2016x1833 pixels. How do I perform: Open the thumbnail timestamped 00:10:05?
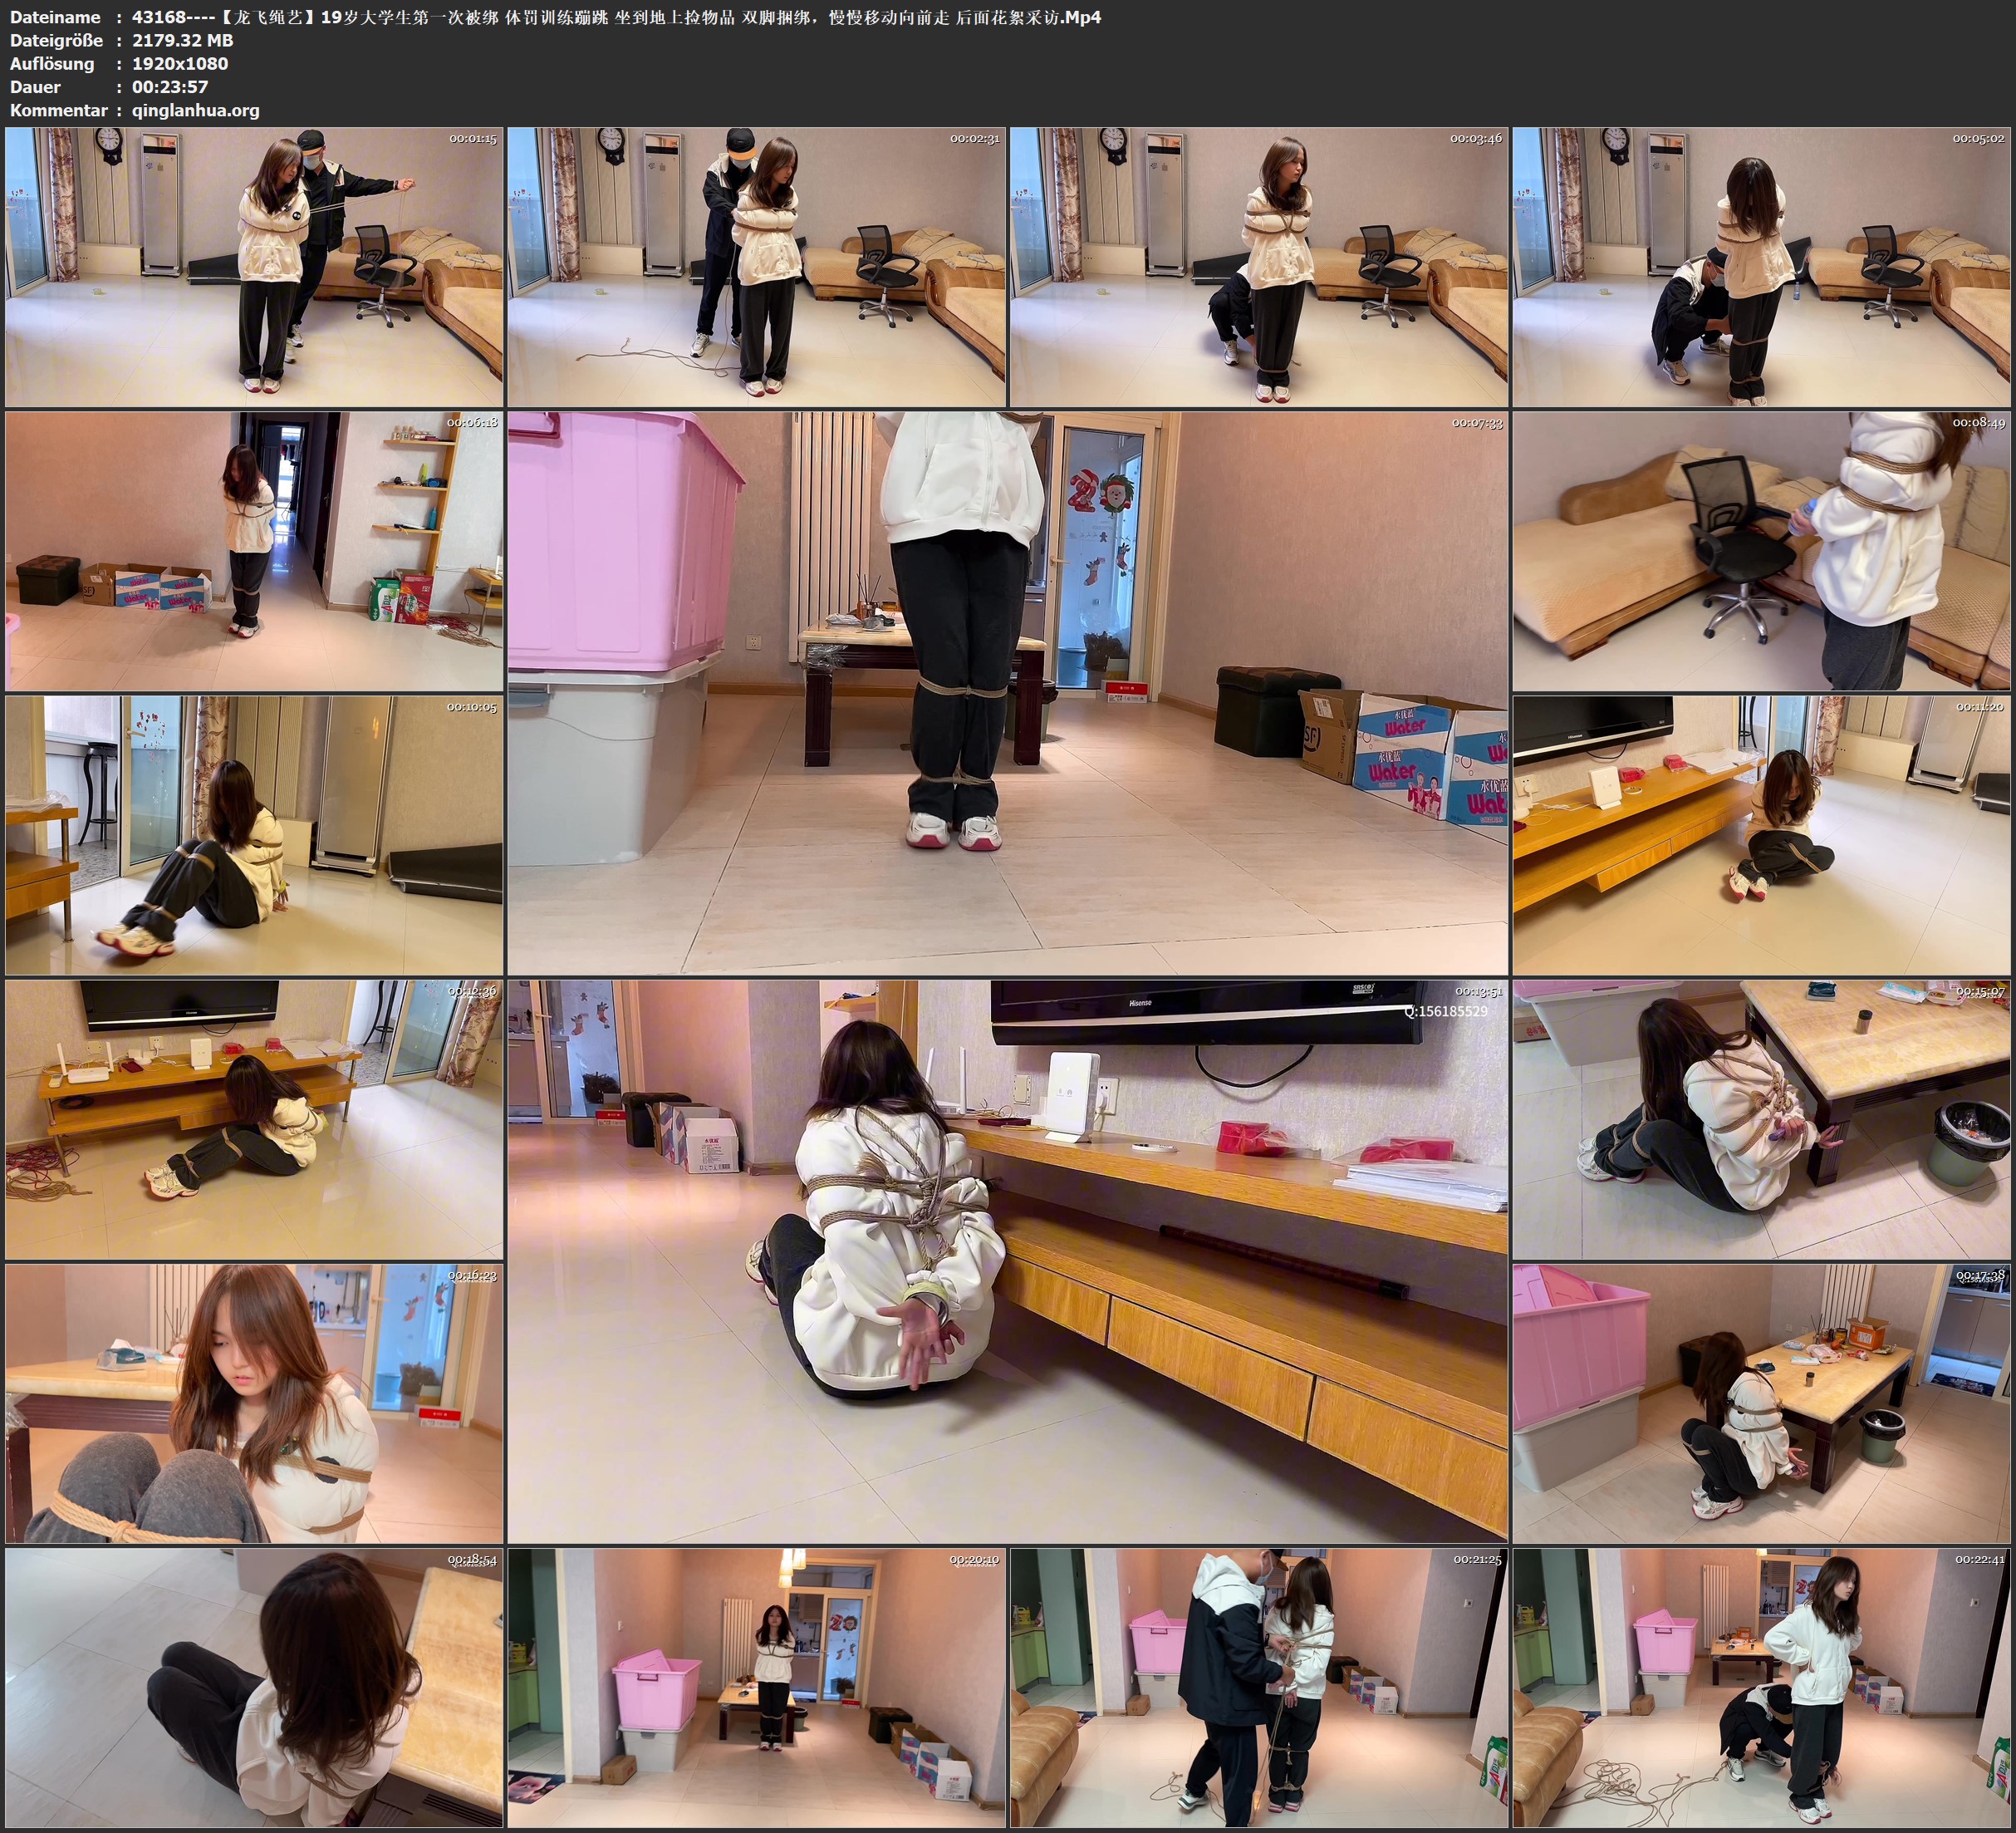click(254, 835)
